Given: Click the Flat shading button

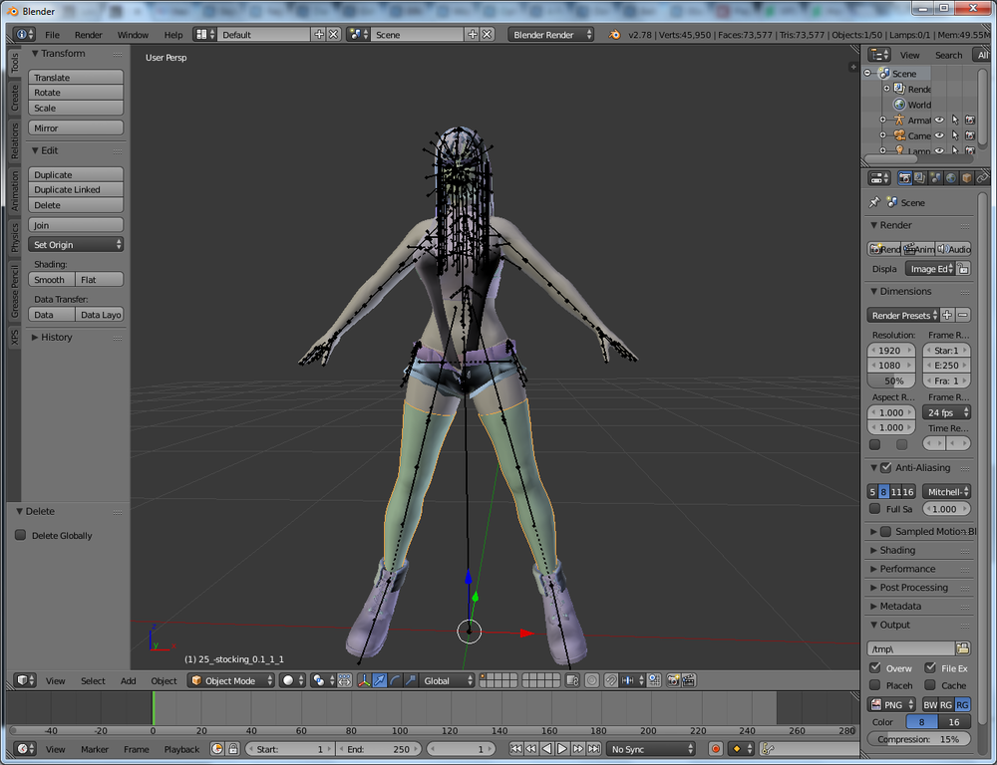Looking at the screenshot, I should [x=99, y=280].
